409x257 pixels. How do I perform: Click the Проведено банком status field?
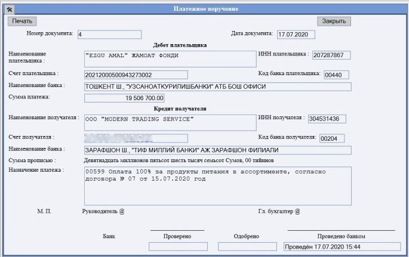(x=342, y=247)
